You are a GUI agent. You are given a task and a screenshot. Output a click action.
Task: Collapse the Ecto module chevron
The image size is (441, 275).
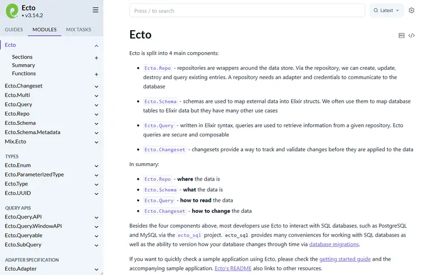pyautogui.click(x=96, y=46)
